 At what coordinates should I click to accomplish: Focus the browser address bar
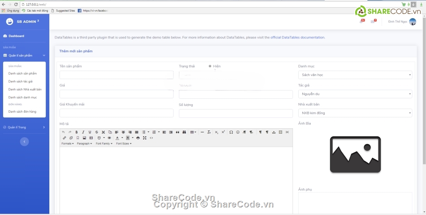[x=209, y=4]
